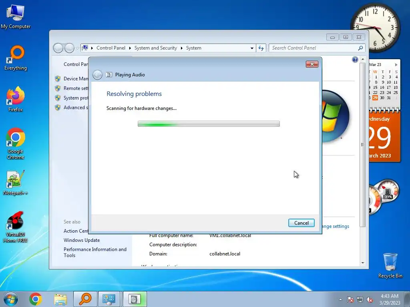The width and height of the screenshot is (410, 307).
Task: Open My Computer desktop icon
Action: click(16, 16)
